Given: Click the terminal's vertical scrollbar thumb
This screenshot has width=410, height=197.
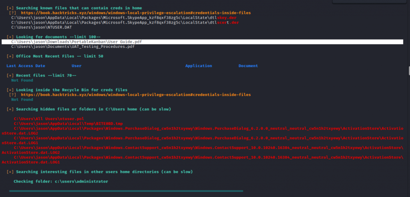Looking at the screenshot, I should 408,70.
